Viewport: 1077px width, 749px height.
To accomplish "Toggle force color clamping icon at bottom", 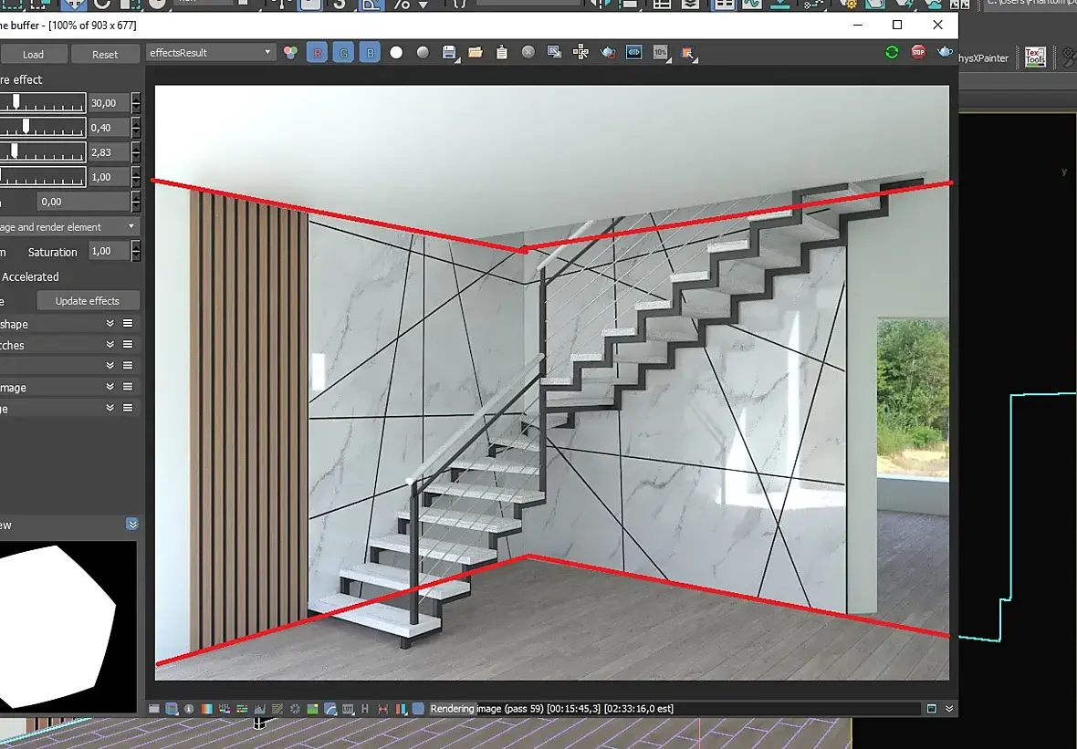I will coord(172,709).
